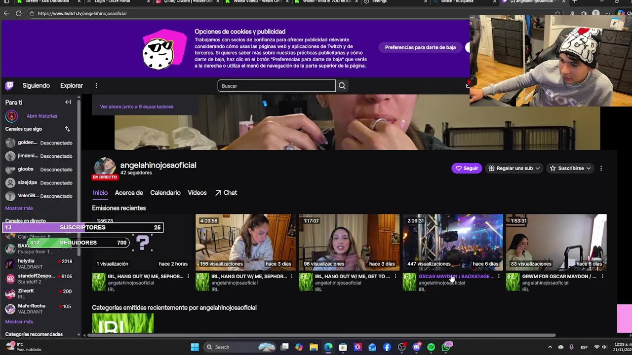This screenshot has height=355, width=632.
Task: Open the IRL category icon of GRWM video
Action: [x=513, y=283]
